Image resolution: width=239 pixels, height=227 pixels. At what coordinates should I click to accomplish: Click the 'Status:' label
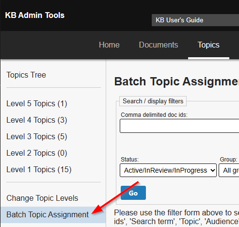tap(129, 160)
